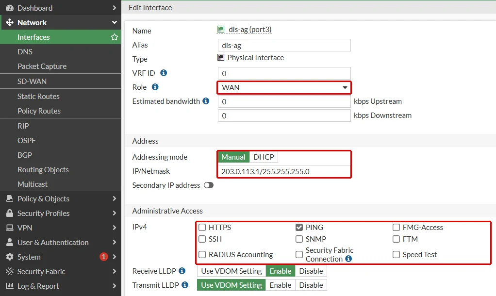Set Receive LLDP to Use VDOM Setting
The width and height of the screenshot is (496, 296).
pos(231,271)
